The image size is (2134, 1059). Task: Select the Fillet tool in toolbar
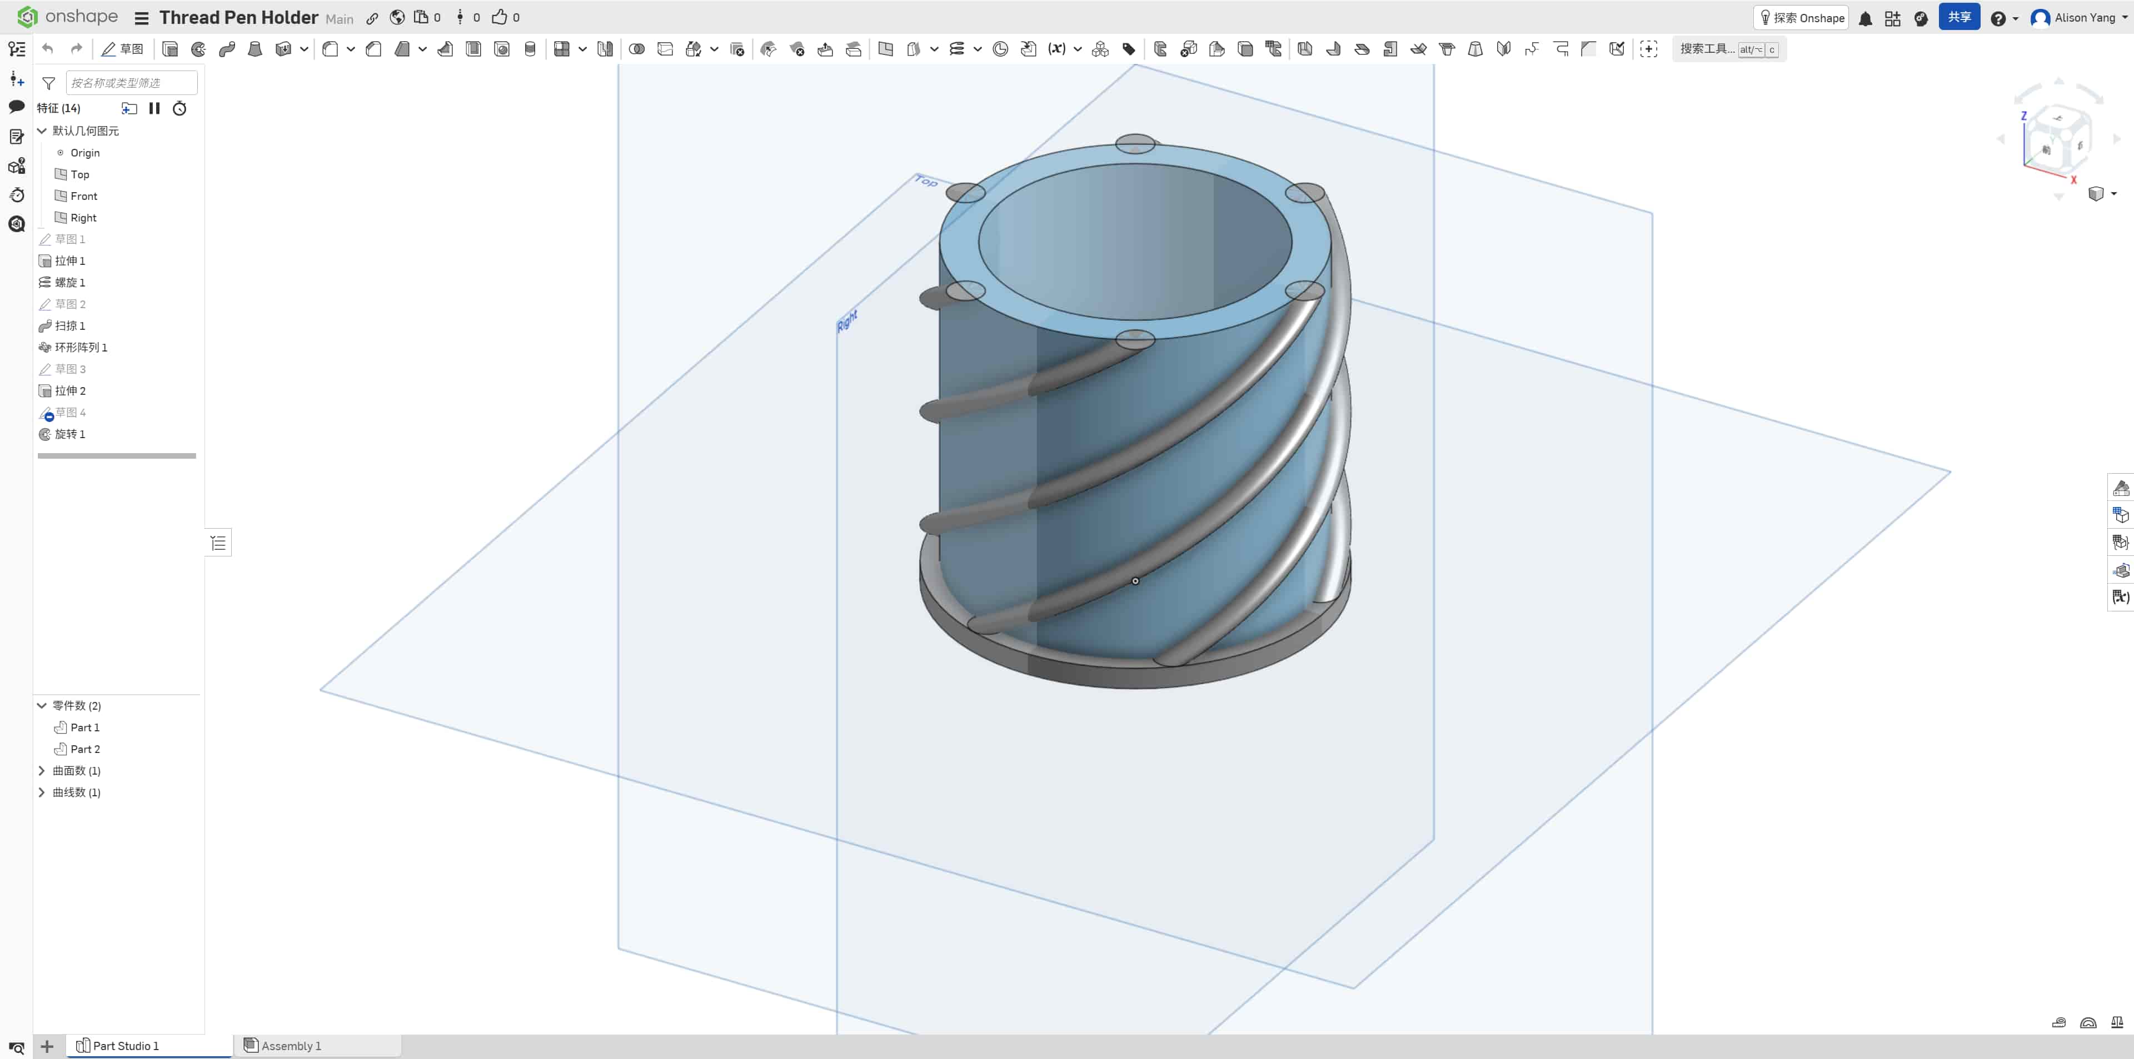[330, 49]
